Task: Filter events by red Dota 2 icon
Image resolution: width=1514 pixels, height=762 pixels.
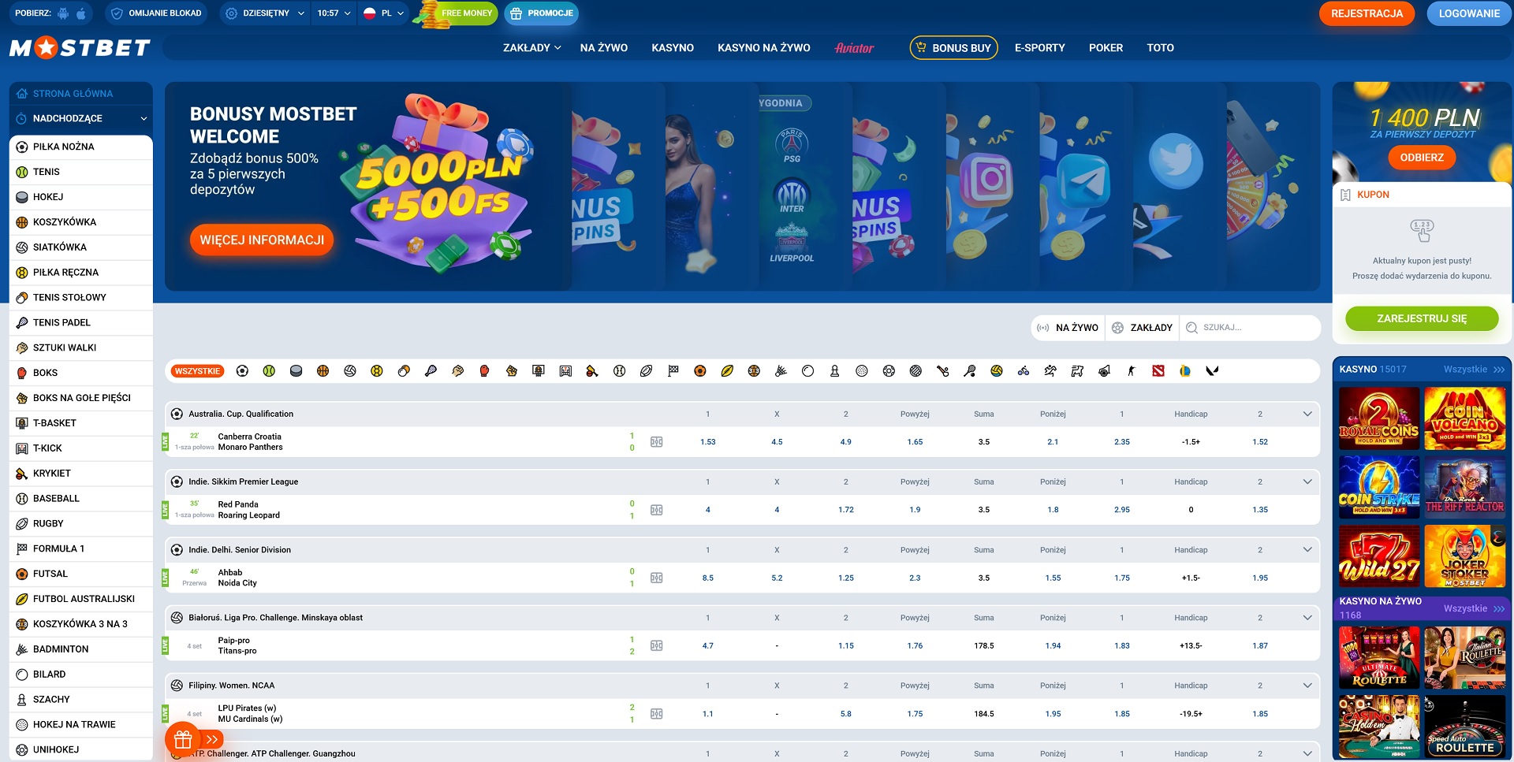Action: tap(1158, 371)
